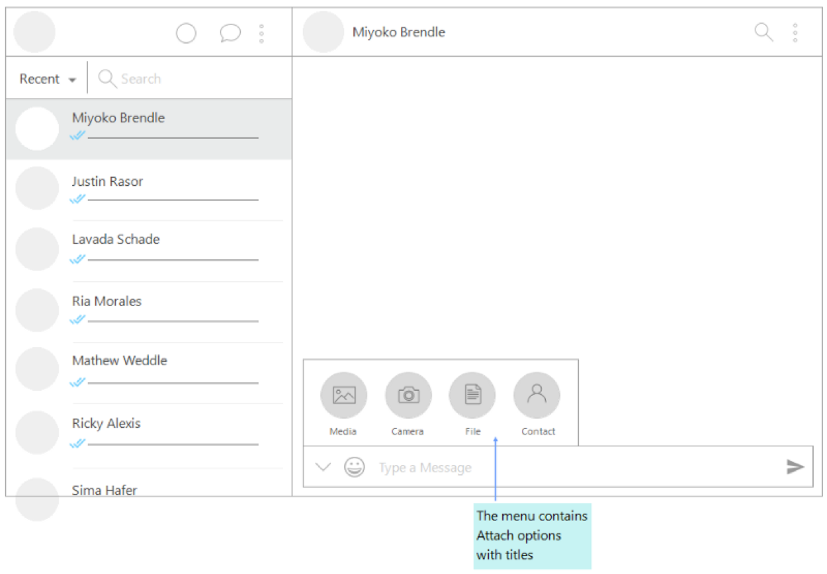Collapse the attach menu with chevron

323,468
